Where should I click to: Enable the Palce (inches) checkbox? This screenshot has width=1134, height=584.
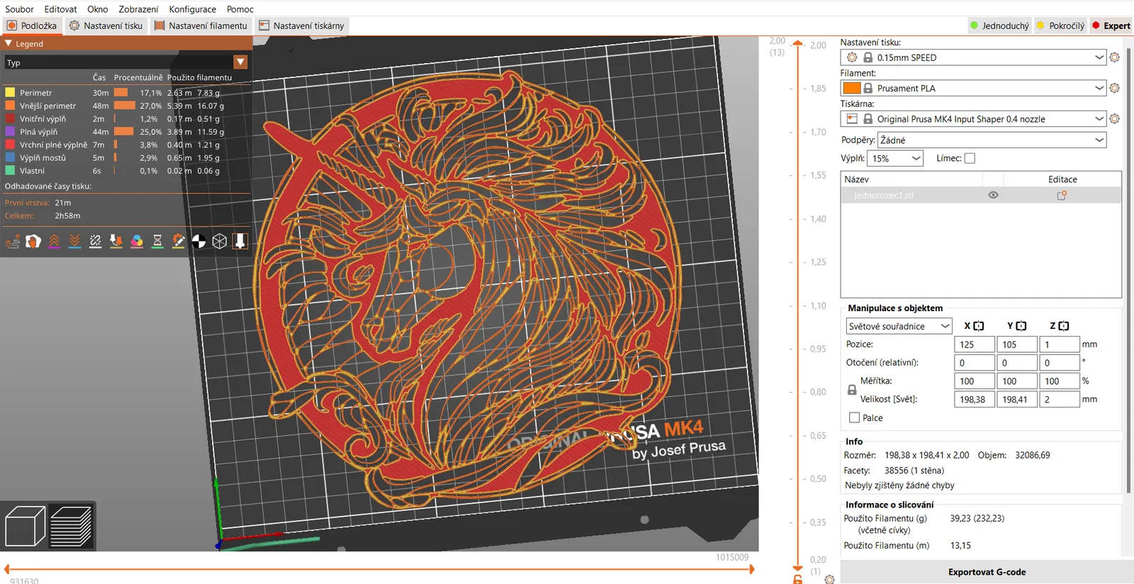click(854, 418)
